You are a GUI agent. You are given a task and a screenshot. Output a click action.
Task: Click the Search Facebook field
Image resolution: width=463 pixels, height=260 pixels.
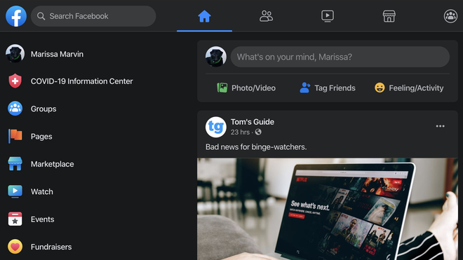[x=93, y=16]
